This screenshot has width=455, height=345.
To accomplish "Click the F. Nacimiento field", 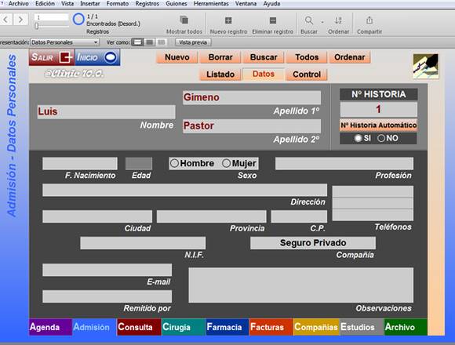I will 80,164.
